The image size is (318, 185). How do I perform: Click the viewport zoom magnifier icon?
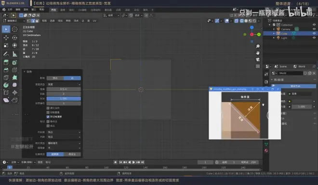pyautogui.click(x=258, y=46)
